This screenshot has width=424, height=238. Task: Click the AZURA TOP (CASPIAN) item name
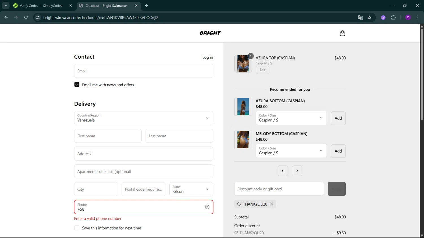pos(275,58)
